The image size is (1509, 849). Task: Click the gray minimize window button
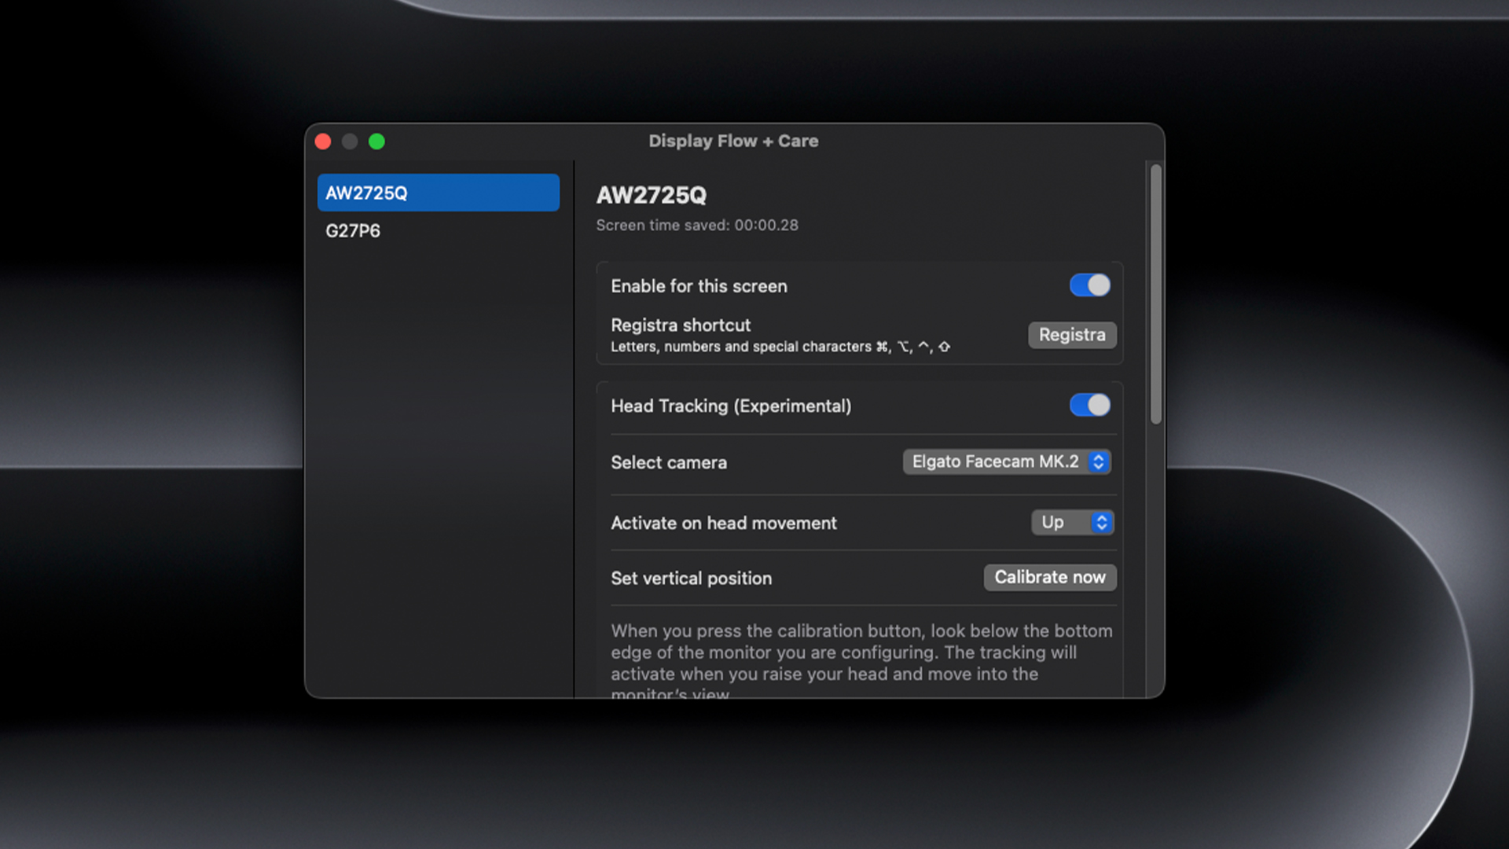pos(350,141)
